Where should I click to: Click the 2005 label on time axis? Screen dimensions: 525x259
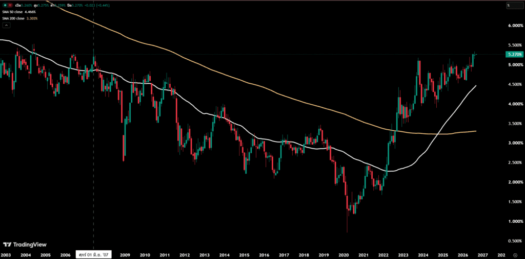click(x=45, y=255)
